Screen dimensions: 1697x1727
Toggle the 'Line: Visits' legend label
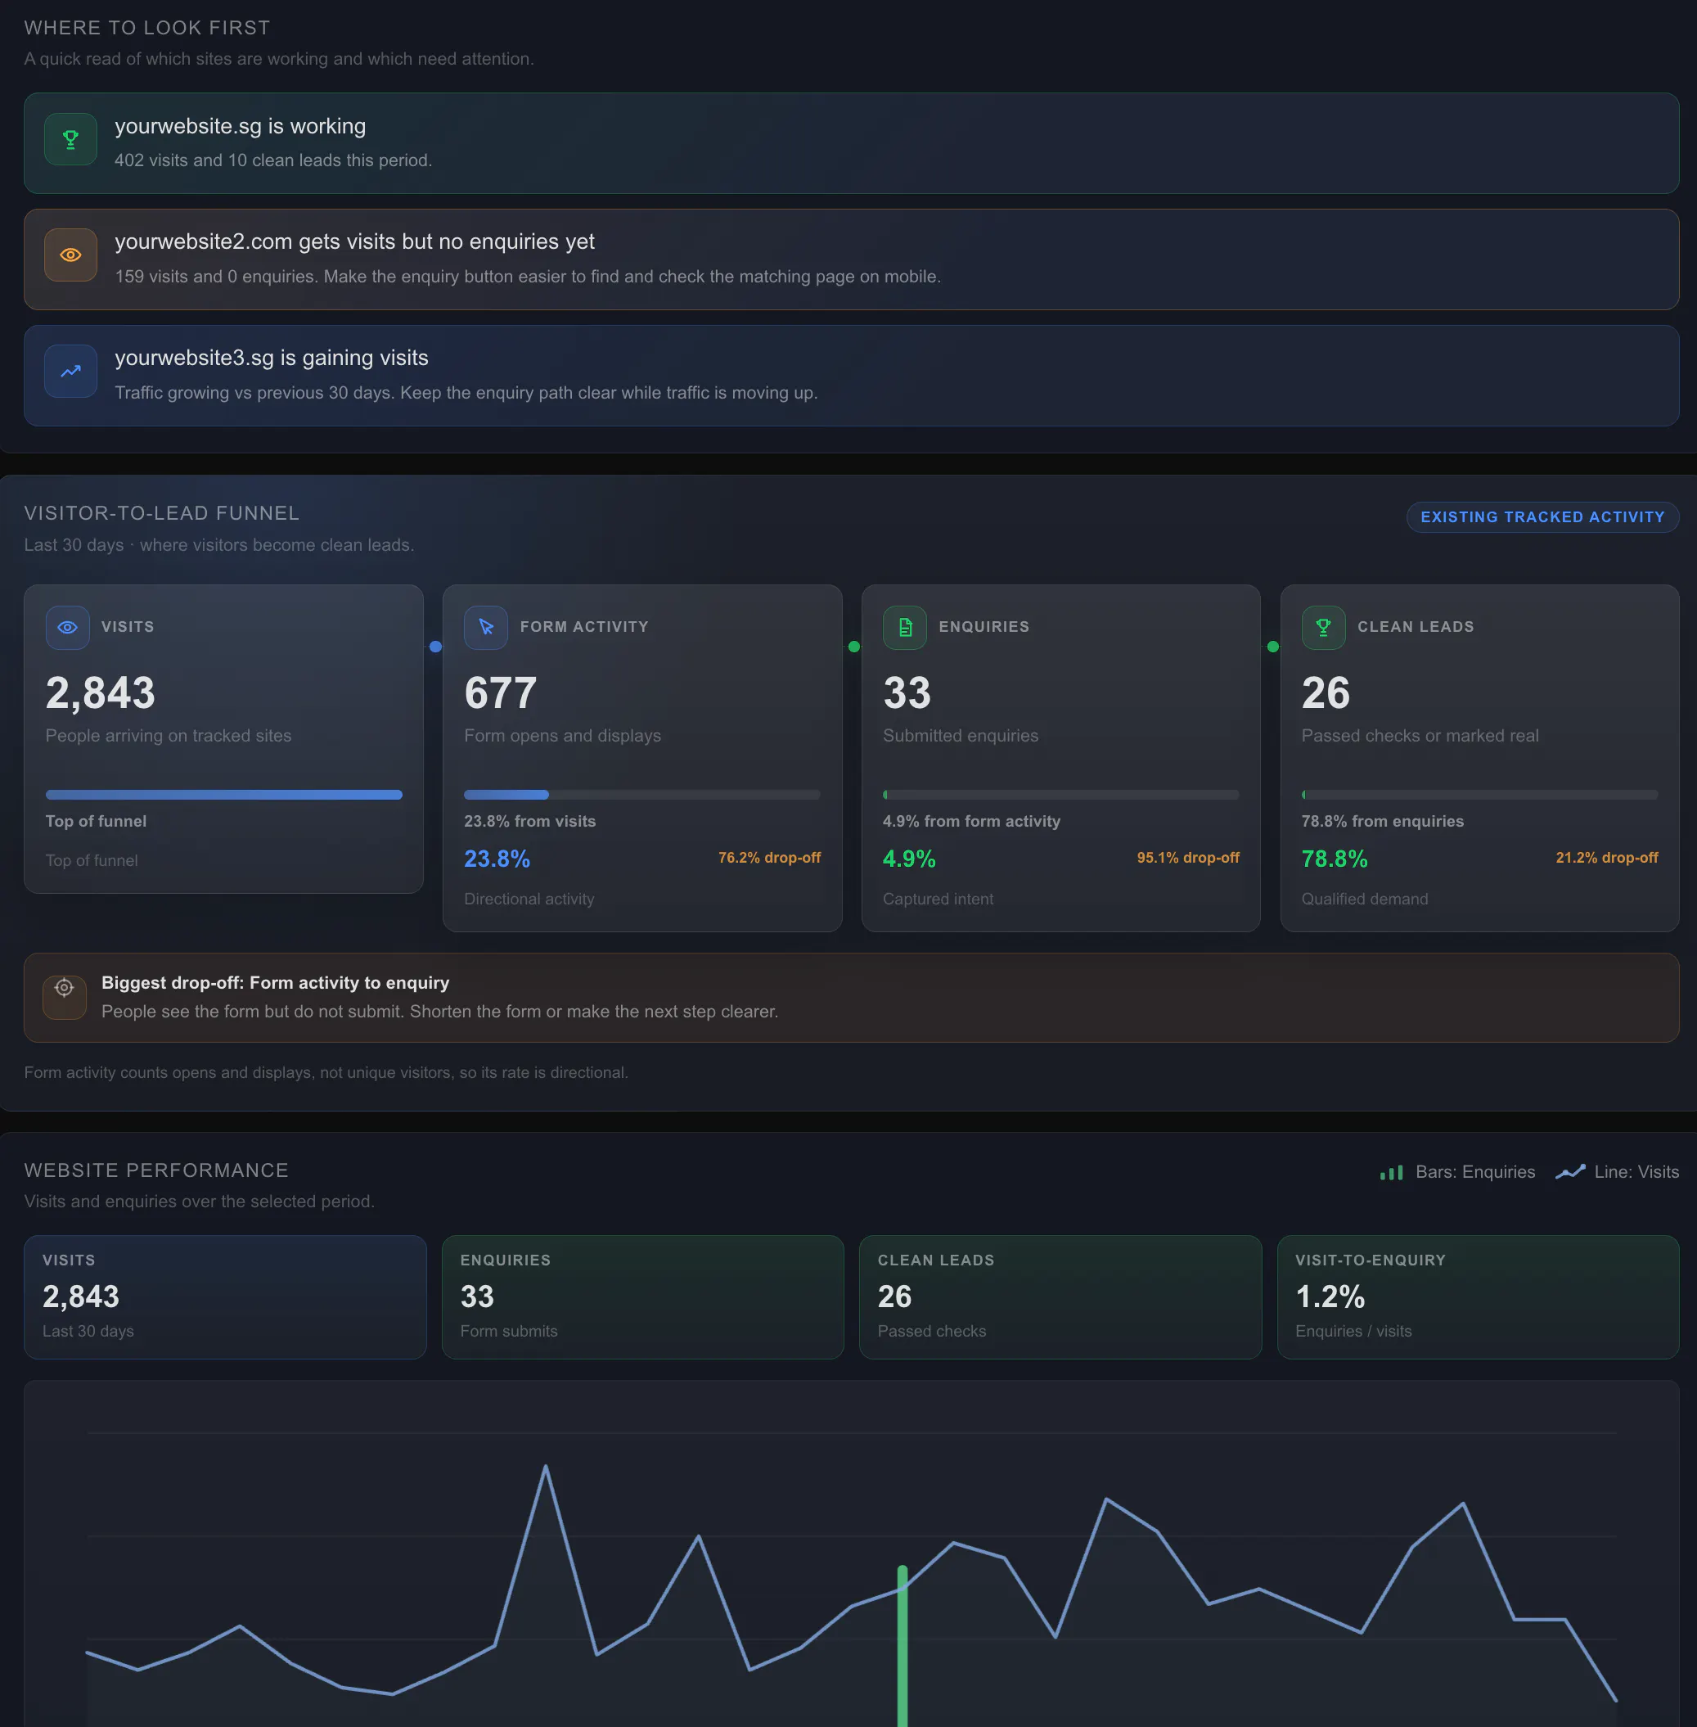click(1636, 1172)
